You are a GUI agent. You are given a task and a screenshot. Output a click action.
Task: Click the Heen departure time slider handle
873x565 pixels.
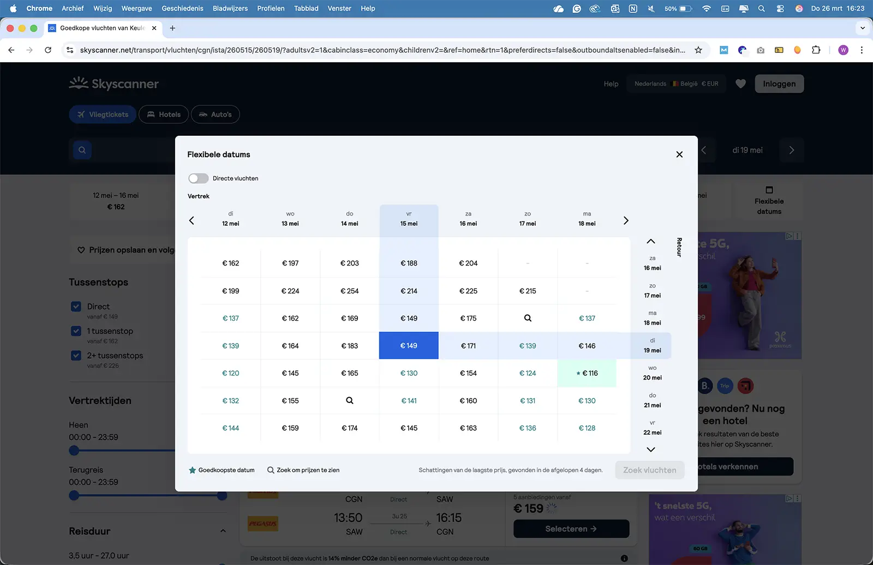(74, 450)
